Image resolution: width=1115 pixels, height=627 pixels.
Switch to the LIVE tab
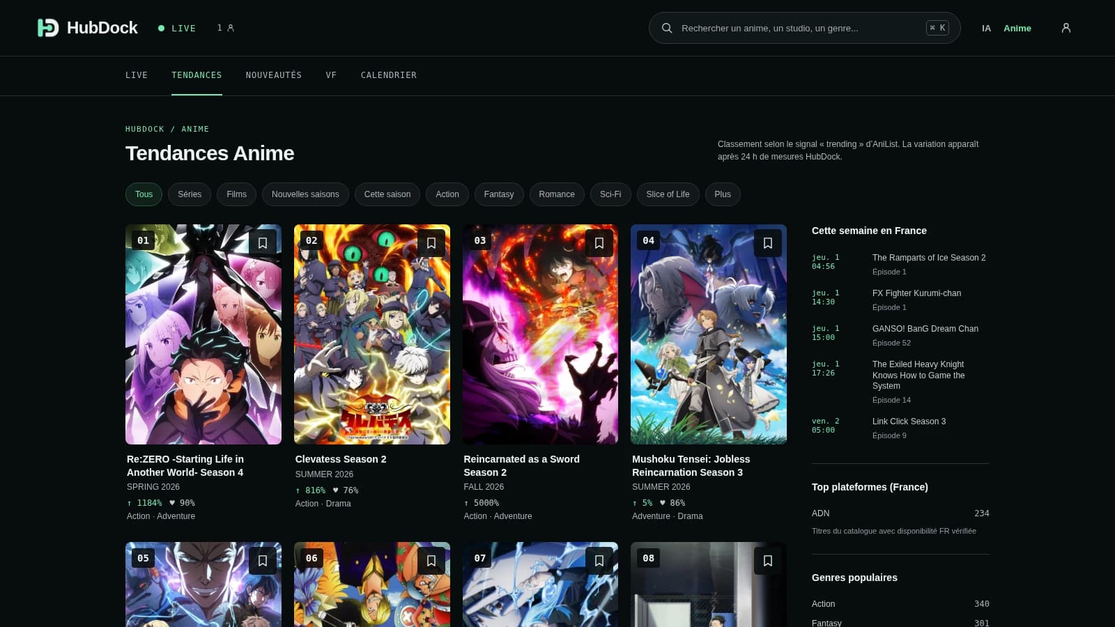pos(137,75)
